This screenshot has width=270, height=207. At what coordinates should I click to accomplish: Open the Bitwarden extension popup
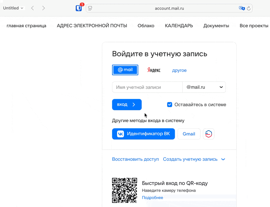[x=79, y=8]
